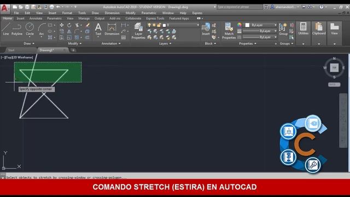
Task: Select the Line tool
Action: [6, 29]
